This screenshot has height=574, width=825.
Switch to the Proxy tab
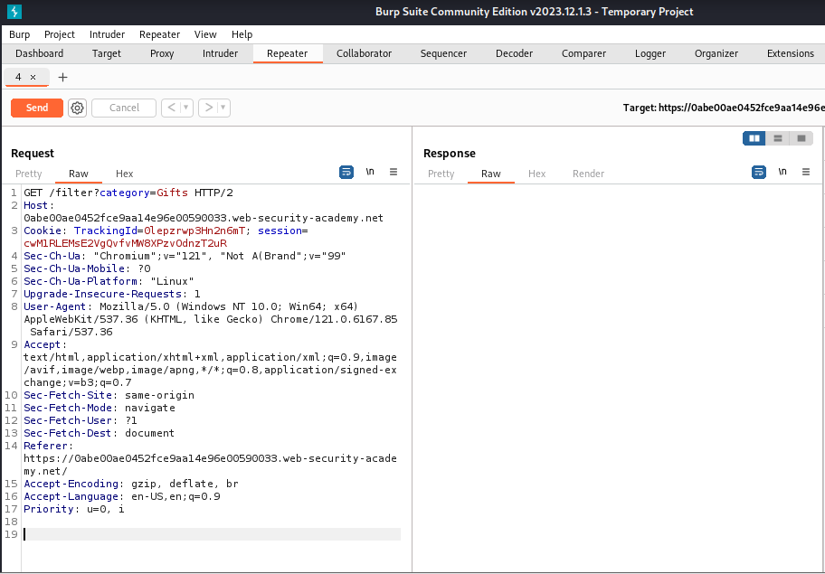(162, 53)
